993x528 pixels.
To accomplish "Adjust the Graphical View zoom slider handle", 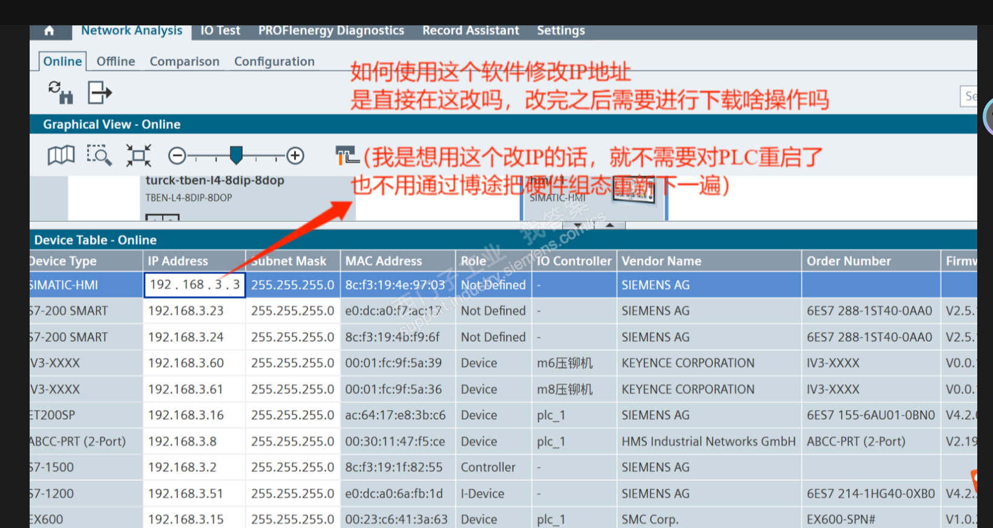I will click(x=236, y=155).
